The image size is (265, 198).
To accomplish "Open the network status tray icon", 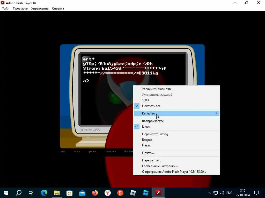I will pos(216,193).
